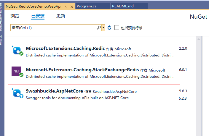Expand the search box dropdown arrow
The height and width of the screenshot is (136, 209).
coord(103,28)
